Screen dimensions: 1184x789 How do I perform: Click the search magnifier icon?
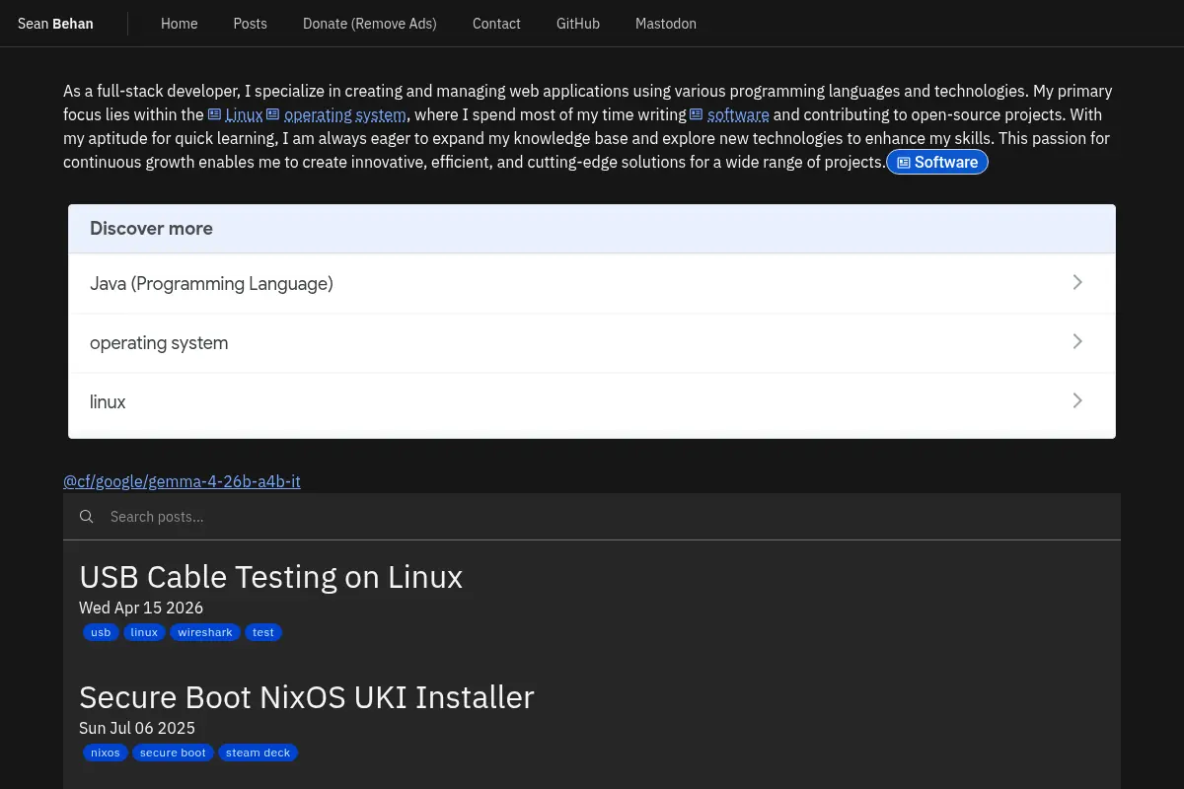[87, 517]
